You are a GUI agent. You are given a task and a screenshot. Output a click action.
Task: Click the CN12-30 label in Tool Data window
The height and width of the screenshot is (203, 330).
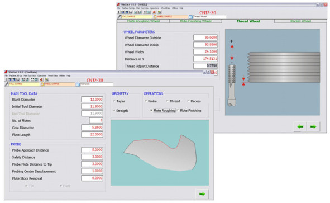pyautogui.click(x=95, y=81)
